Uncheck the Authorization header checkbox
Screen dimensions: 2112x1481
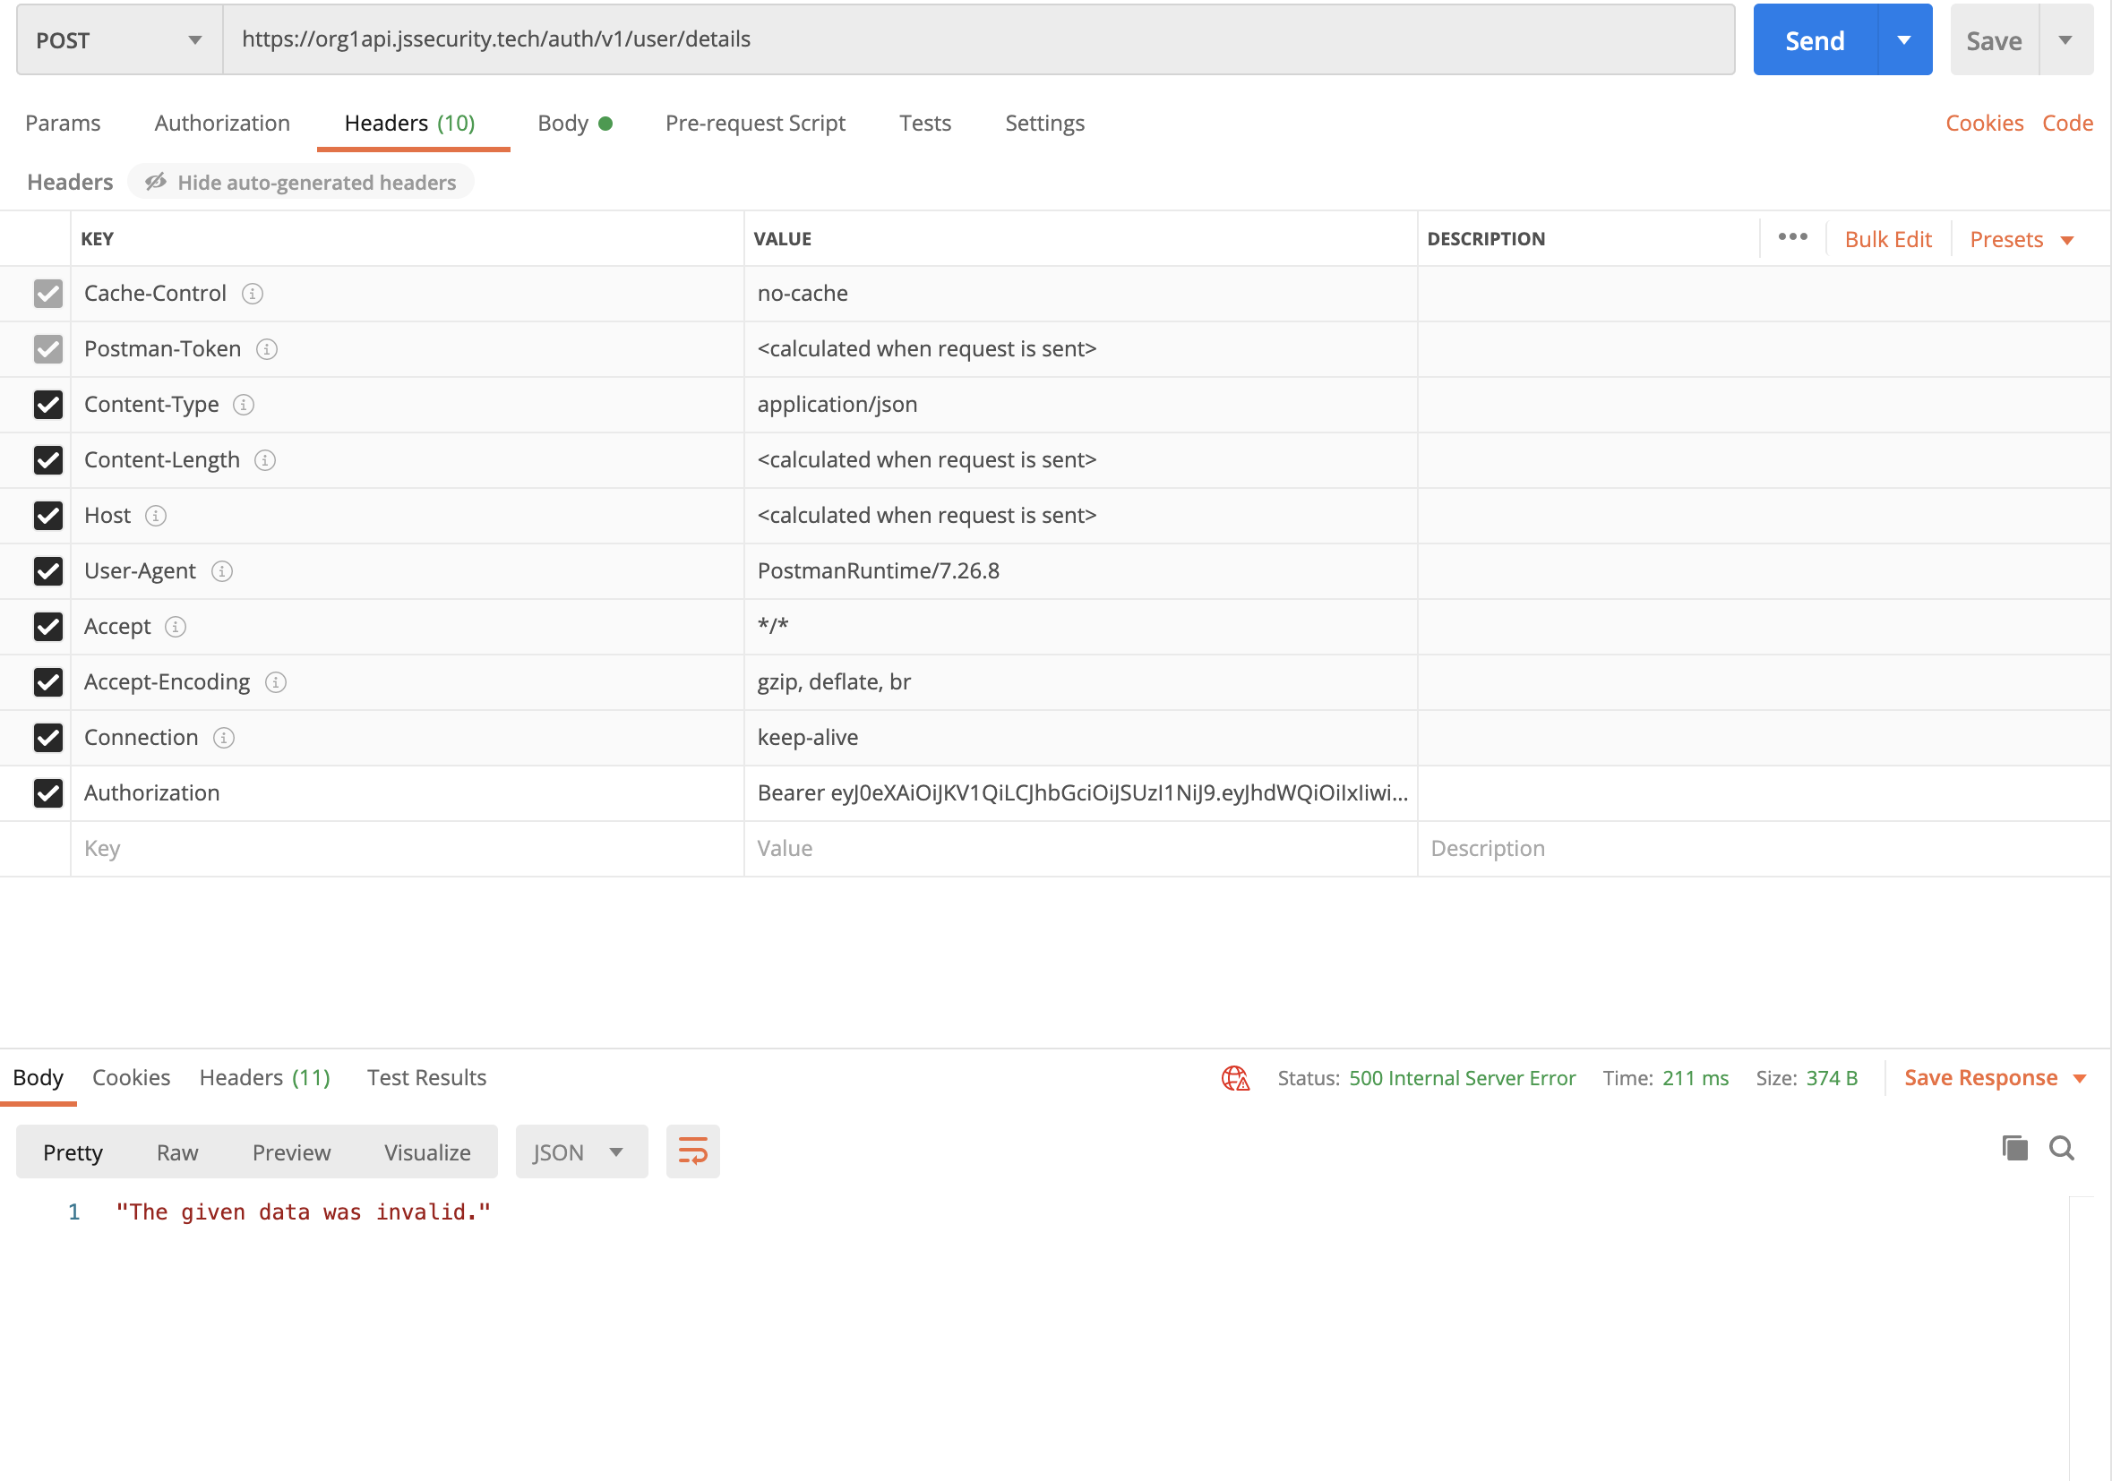click(47, 792)
